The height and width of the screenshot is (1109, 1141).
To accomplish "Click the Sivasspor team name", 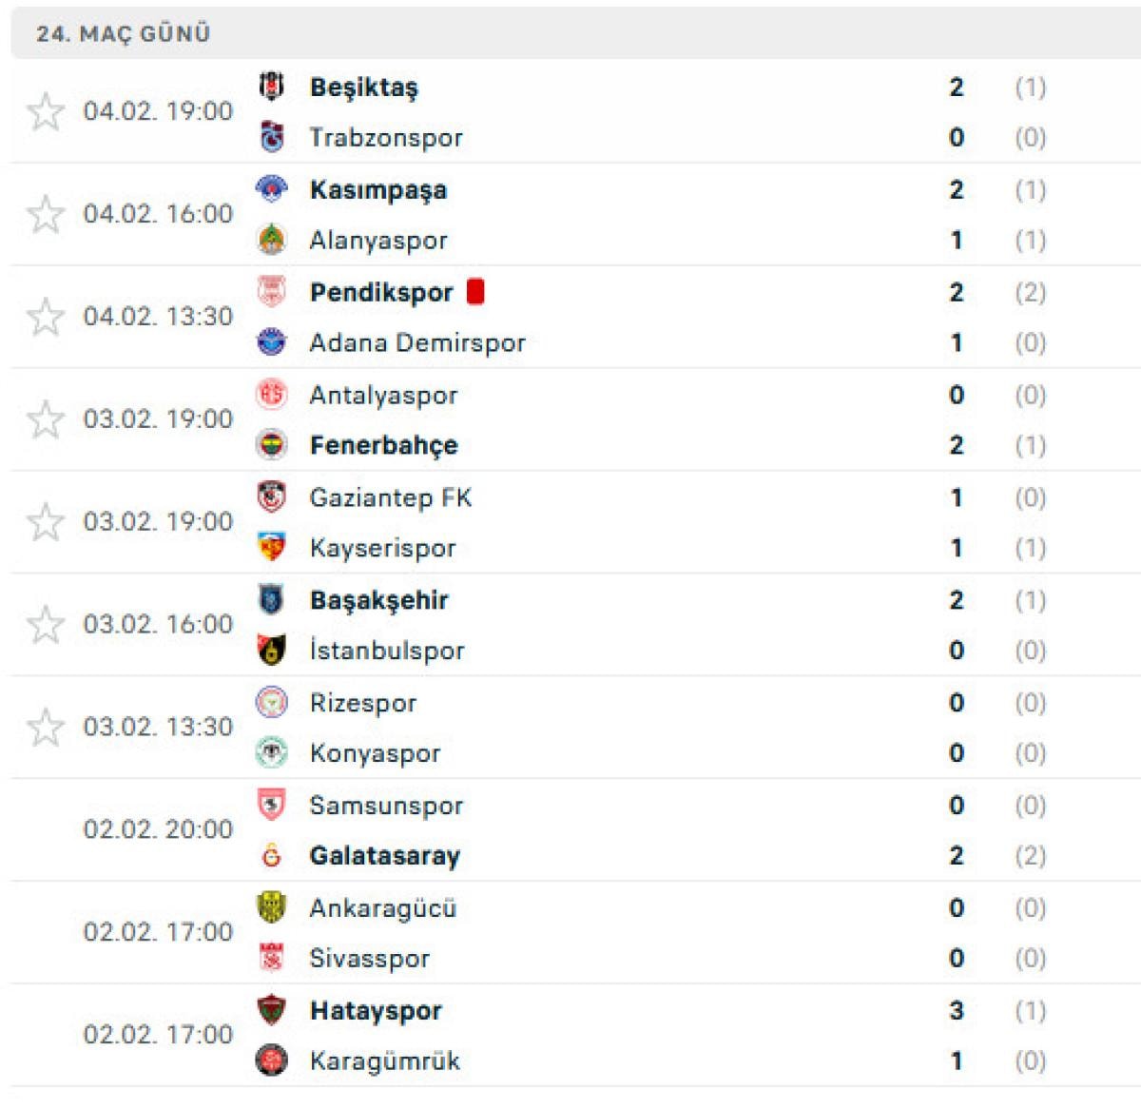I will [x=370, y=959].
